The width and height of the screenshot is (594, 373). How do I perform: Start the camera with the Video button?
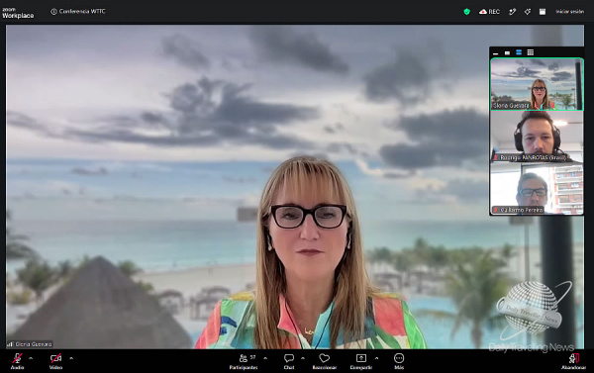coord(55,361)
